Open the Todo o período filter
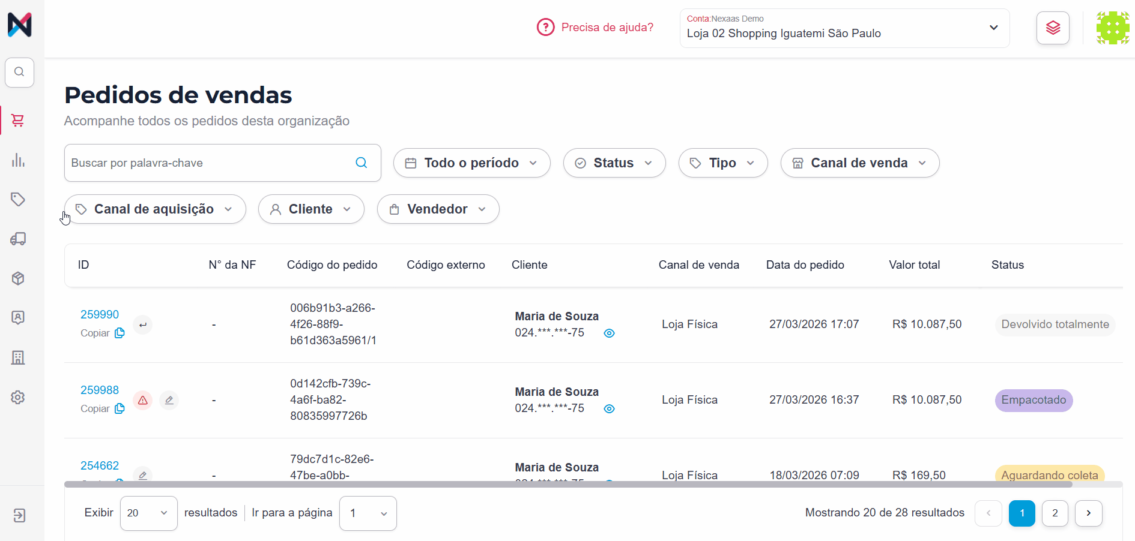 (471, 163)
